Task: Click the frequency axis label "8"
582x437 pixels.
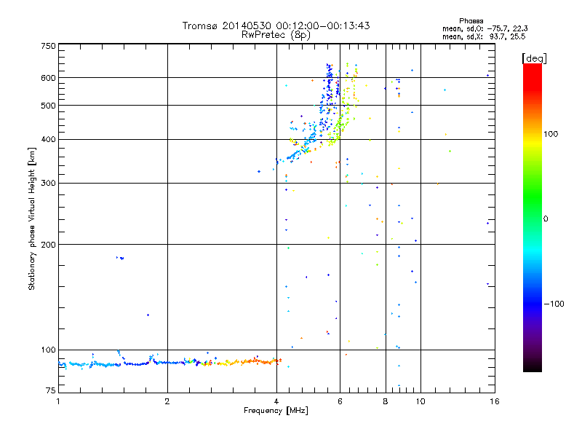Action: [386, 401]
